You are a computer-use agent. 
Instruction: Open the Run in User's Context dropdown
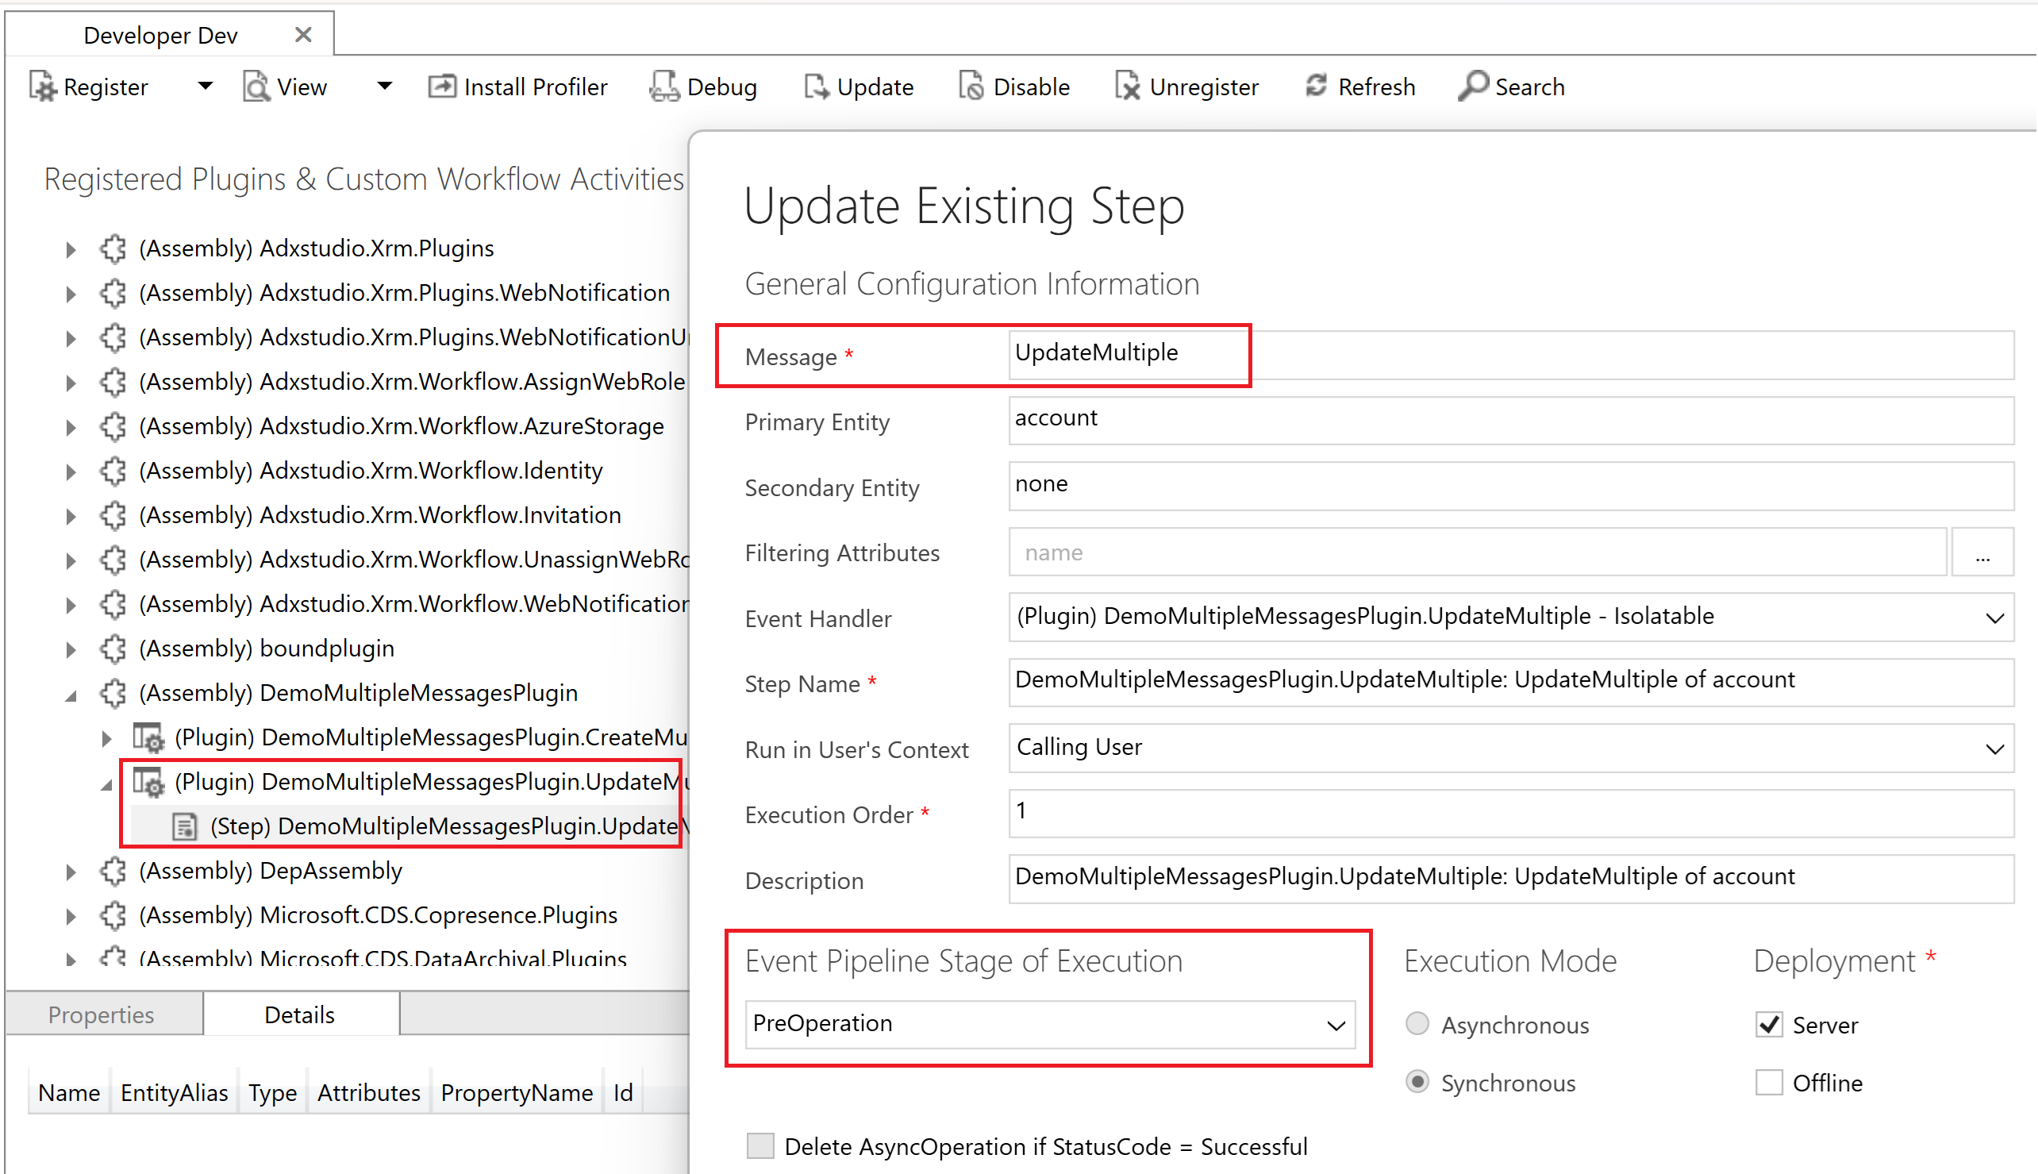pyautogui.click(x=1994, y=749)
